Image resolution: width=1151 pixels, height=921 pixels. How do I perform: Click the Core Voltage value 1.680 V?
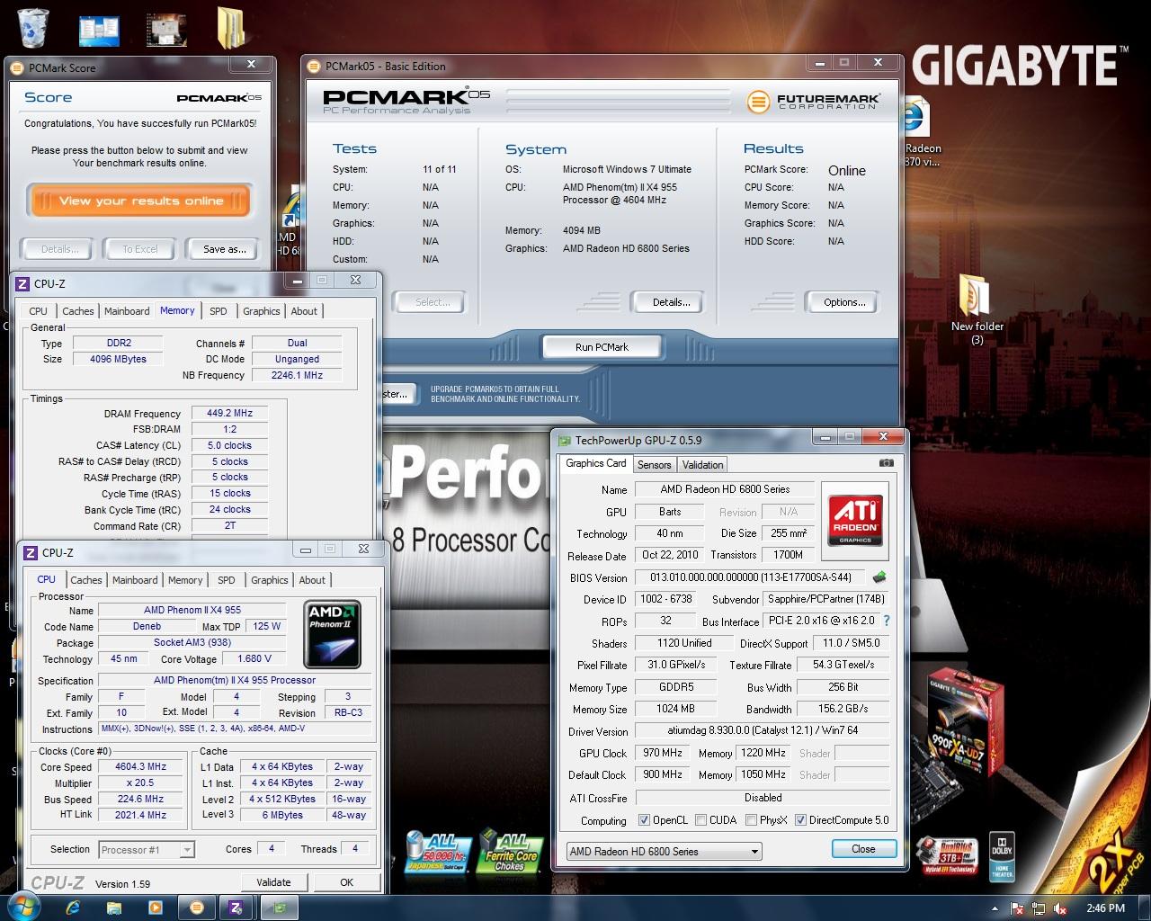click(254, 658)
